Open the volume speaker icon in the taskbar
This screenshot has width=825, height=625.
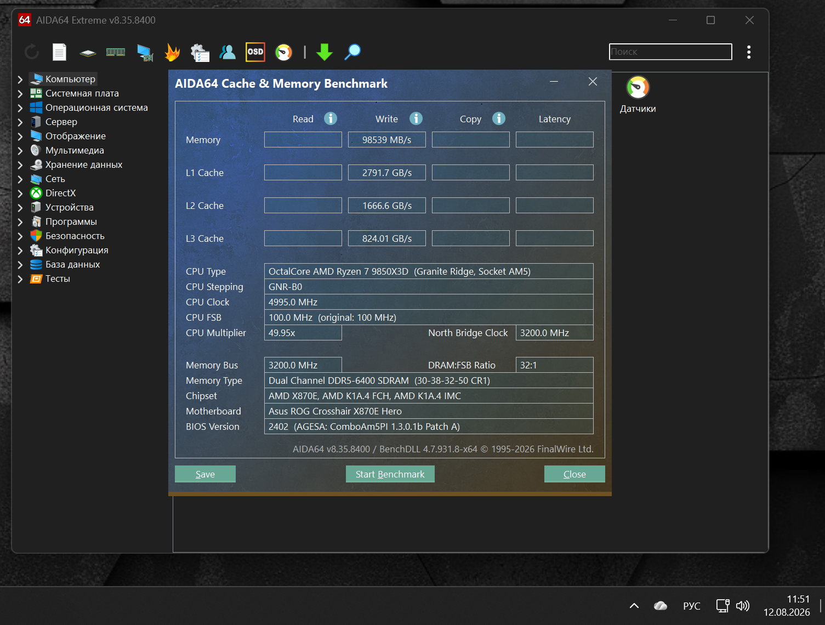[x=743, y=606]
